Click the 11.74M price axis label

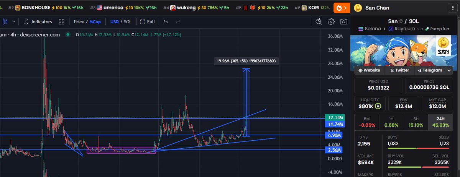(x=335, y=124)
